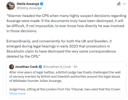The height and width of the screenshot is (100, 128).
Task: Open the Stella Assange display name
Action: point(28,4)
